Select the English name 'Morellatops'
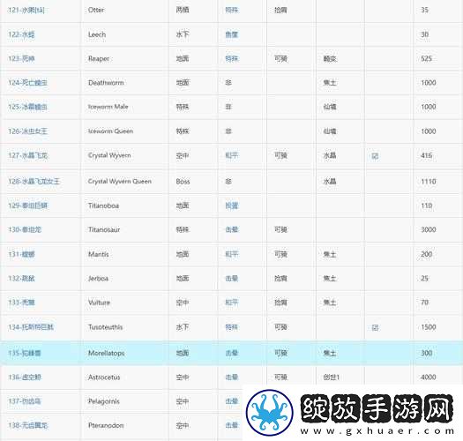Screen dimensions: 463x441 pyautogui.click(x=107, y=353)
